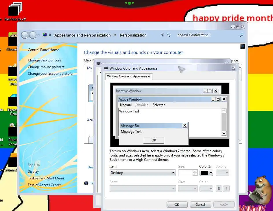This screenshot has height=211, width=273.
Task: Click the Control Panel address bar icon
Action: 45,35
